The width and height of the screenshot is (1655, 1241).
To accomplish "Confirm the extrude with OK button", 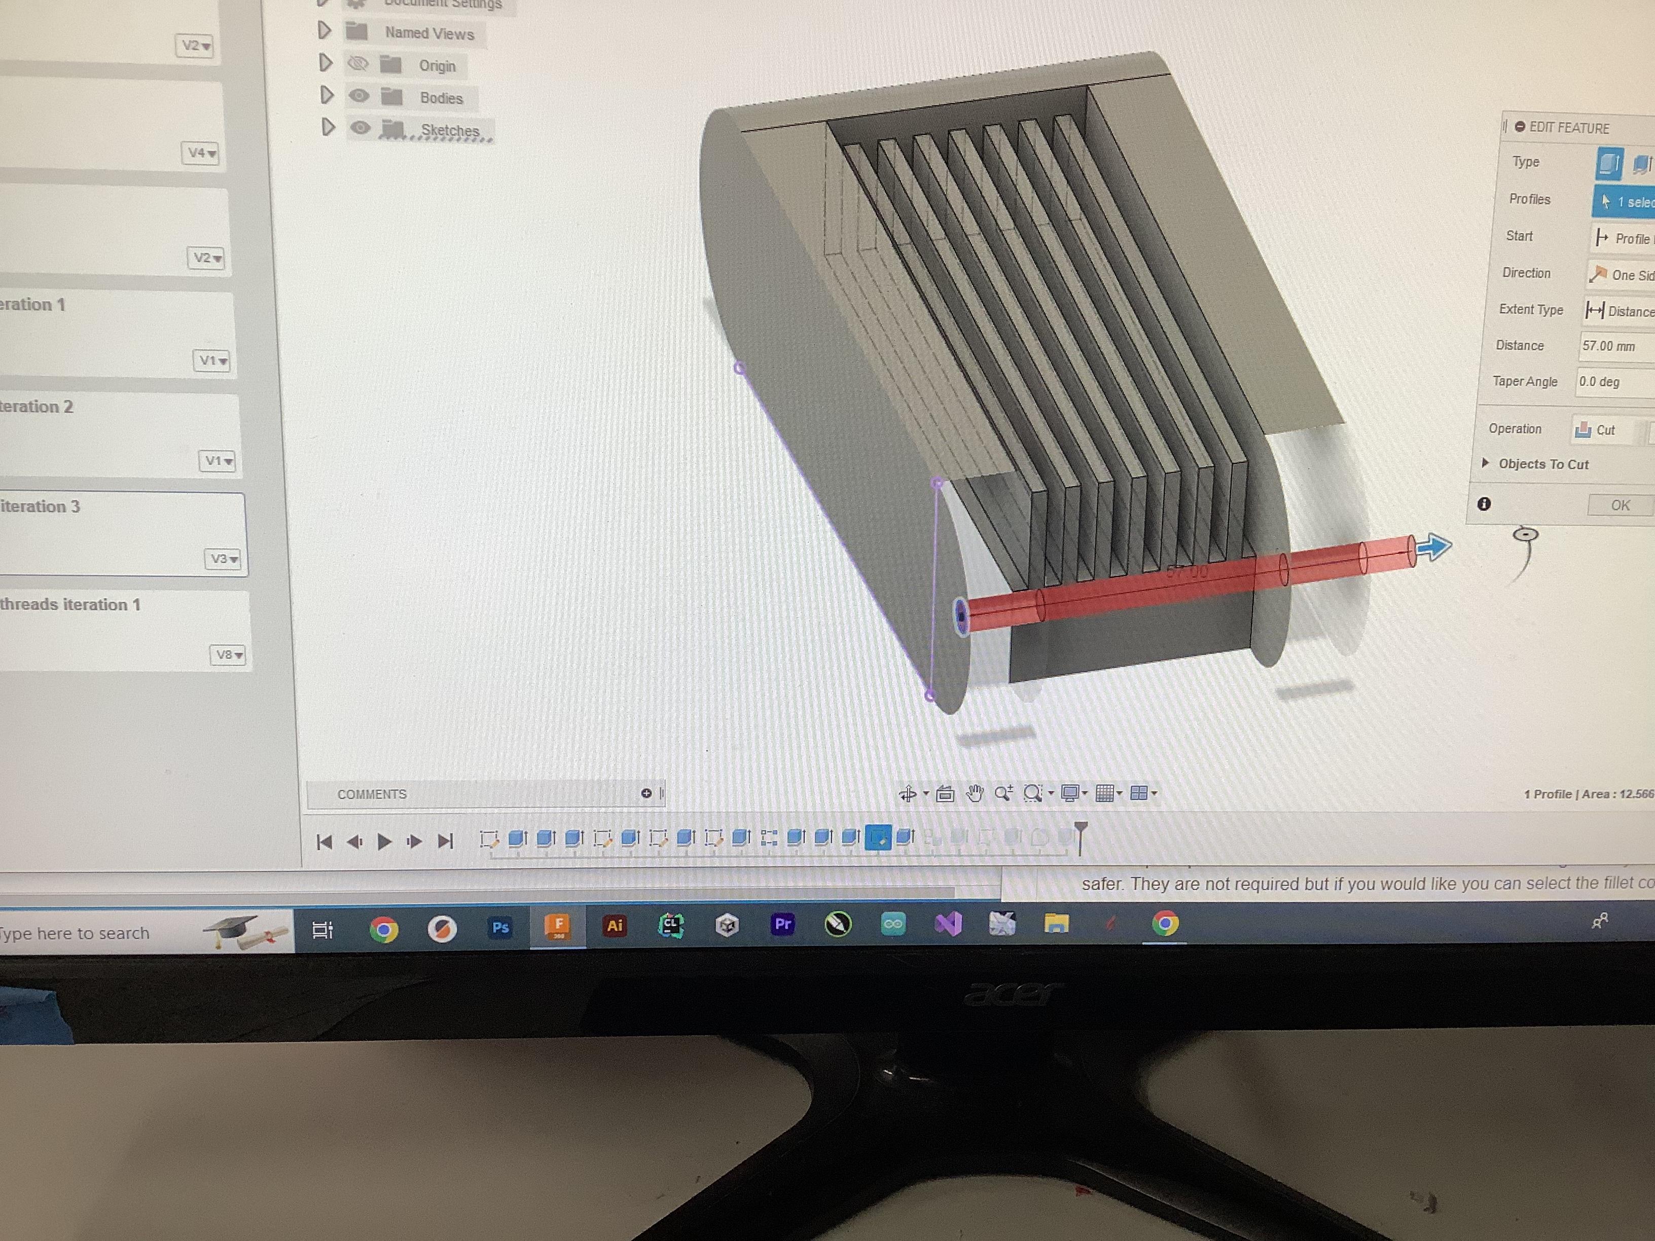I will [1621, 505].
